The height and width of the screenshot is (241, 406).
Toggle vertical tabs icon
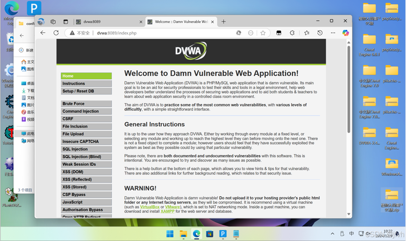(x=65, y=22)
